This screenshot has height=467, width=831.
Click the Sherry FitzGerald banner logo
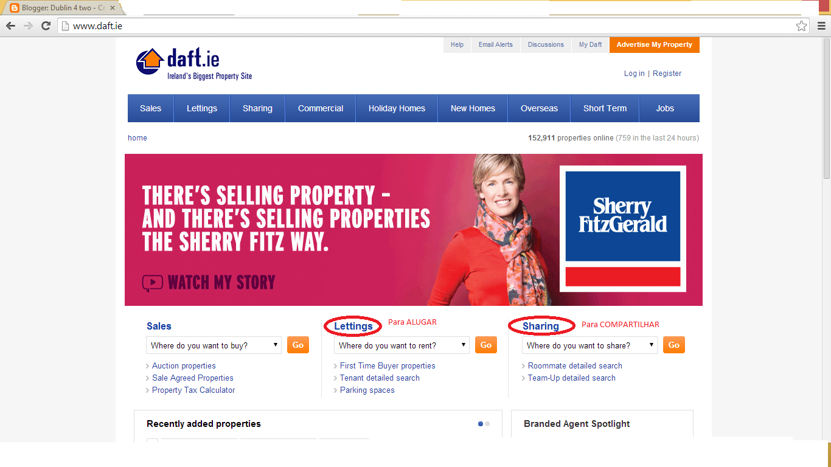click(623, 229)
